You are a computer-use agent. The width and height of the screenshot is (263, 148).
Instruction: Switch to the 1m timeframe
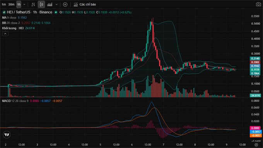(4, 4)
